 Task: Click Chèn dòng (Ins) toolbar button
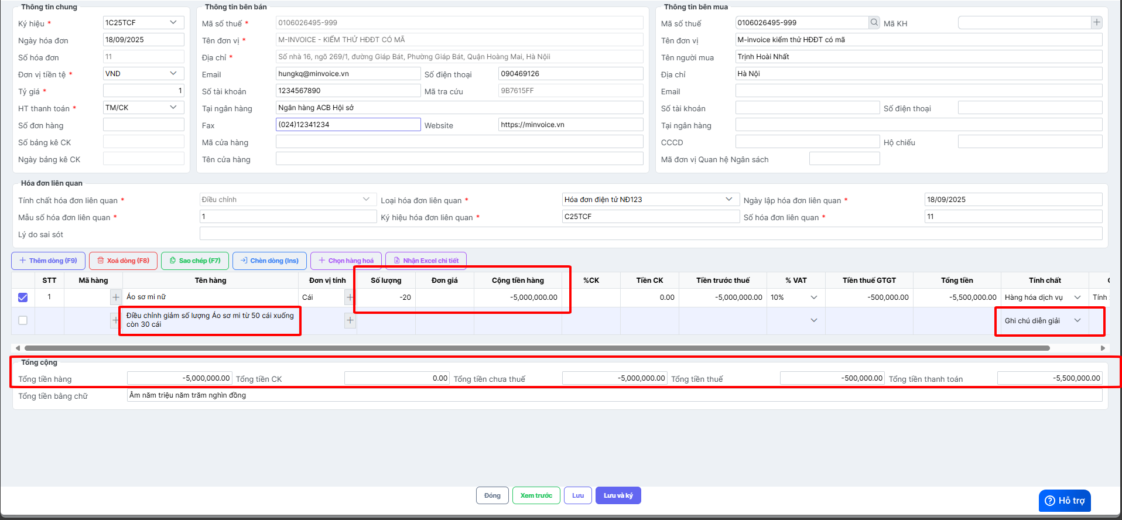(269, 261)
